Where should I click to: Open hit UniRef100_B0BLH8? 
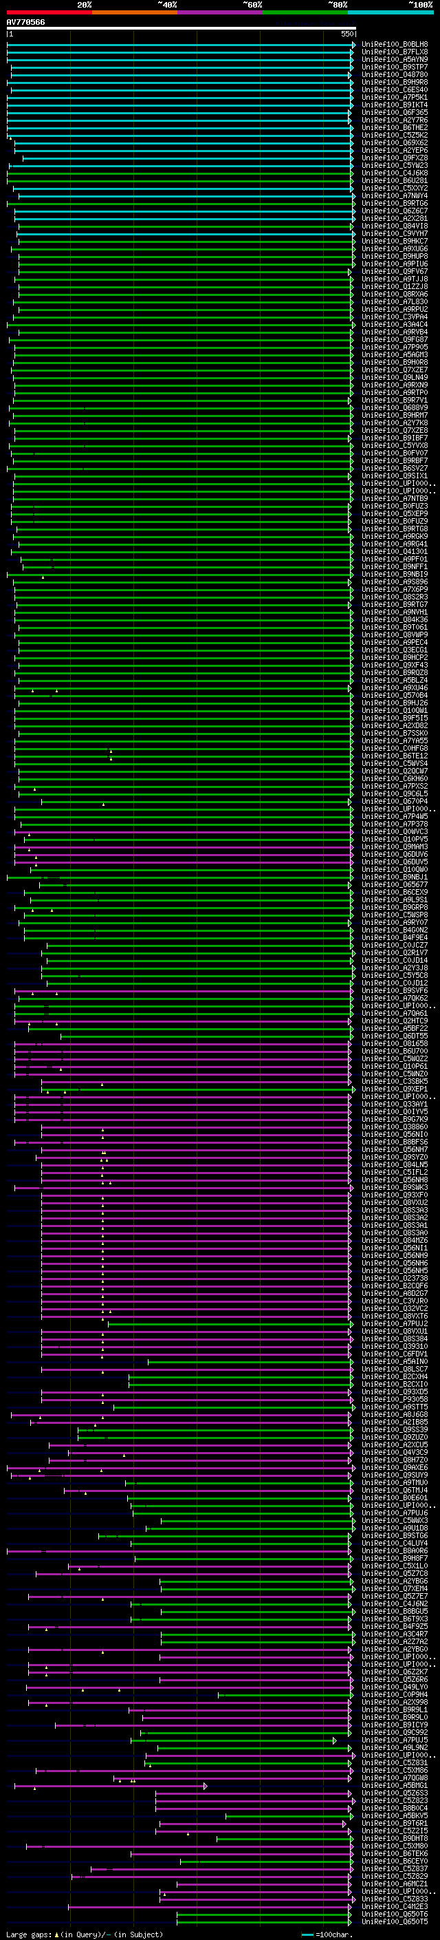(x=394, y=45)
